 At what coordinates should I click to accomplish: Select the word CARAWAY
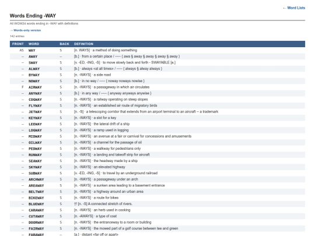[x=36, y=210]
